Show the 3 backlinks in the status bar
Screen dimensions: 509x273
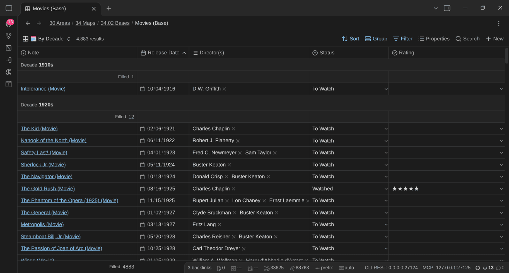pos(199,268)
